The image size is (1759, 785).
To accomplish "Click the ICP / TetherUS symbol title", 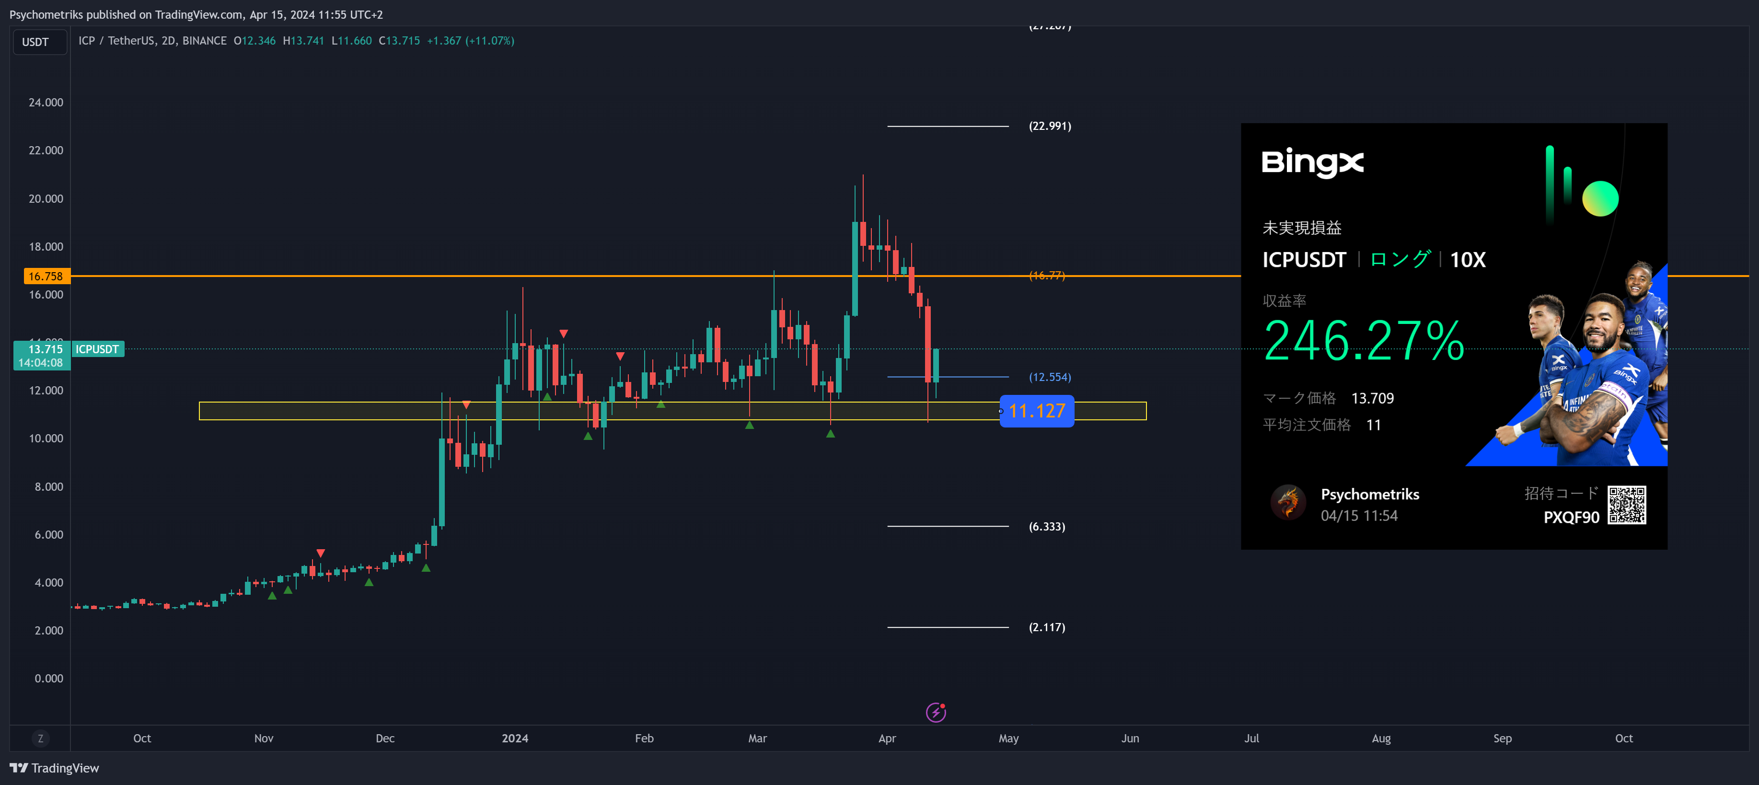I will pos(151,41).
